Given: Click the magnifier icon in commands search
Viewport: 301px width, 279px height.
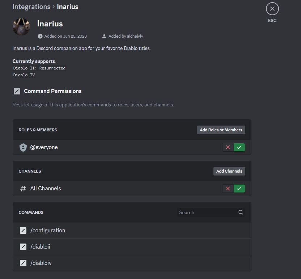Looking at the screenshot, I should [x=241, y=212].
